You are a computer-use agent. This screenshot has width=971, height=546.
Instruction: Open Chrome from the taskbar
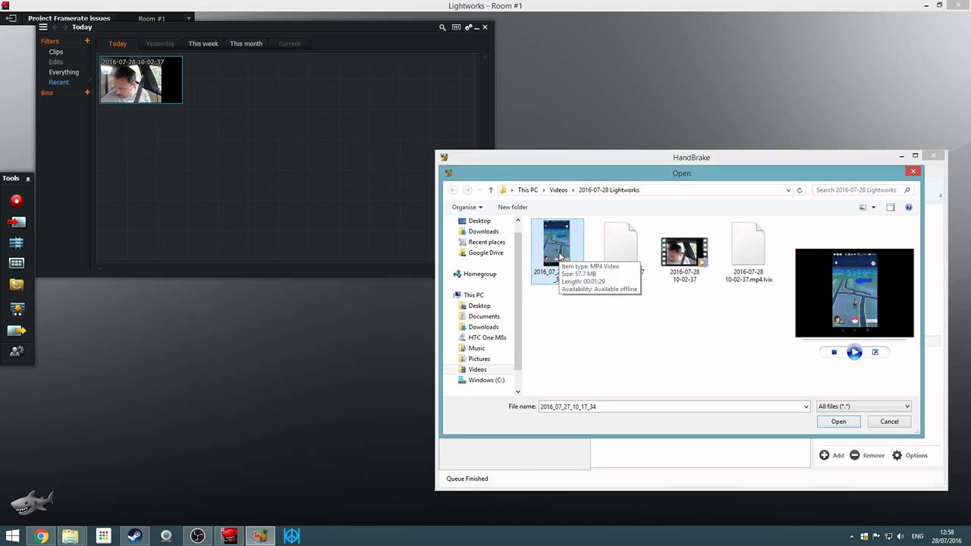pos(41,536)
